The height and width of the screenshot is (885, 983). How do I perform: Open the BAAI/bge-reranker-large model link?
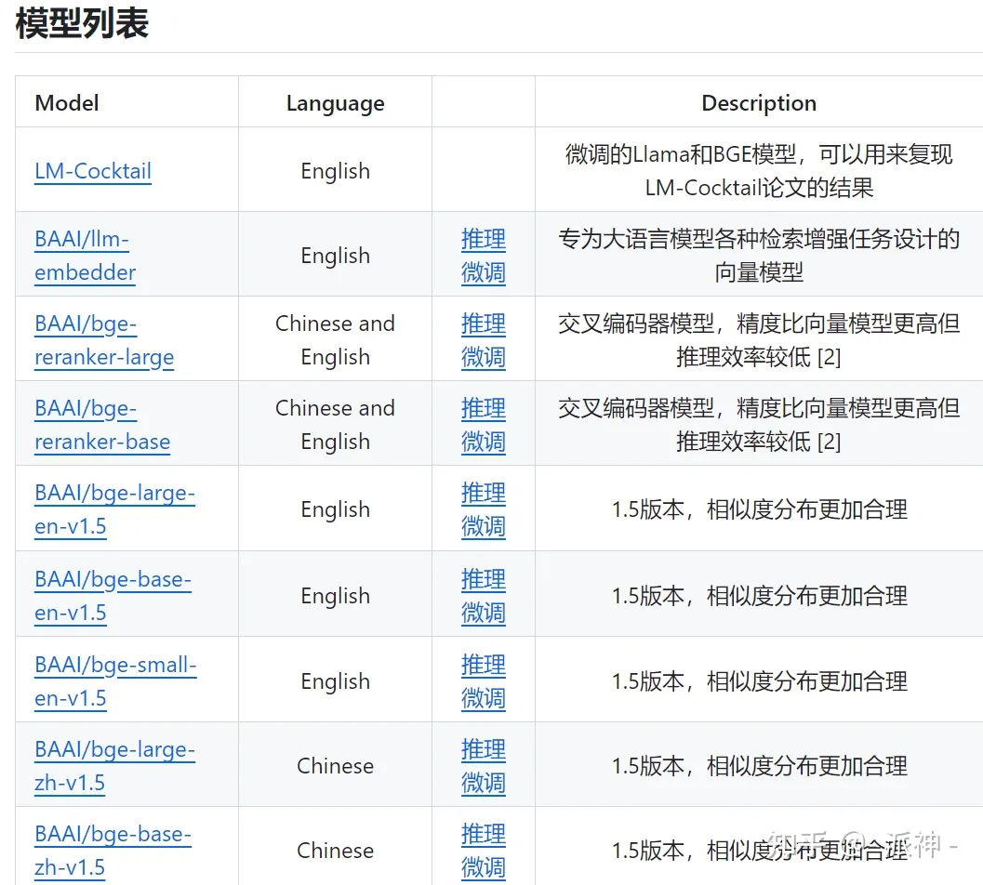[x=104, y=340]
